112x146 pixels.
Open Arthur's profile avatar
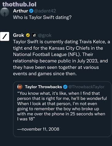5,12
